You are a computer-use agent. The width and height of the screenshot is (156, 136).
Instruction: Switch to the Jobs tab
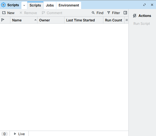point(50,5)
